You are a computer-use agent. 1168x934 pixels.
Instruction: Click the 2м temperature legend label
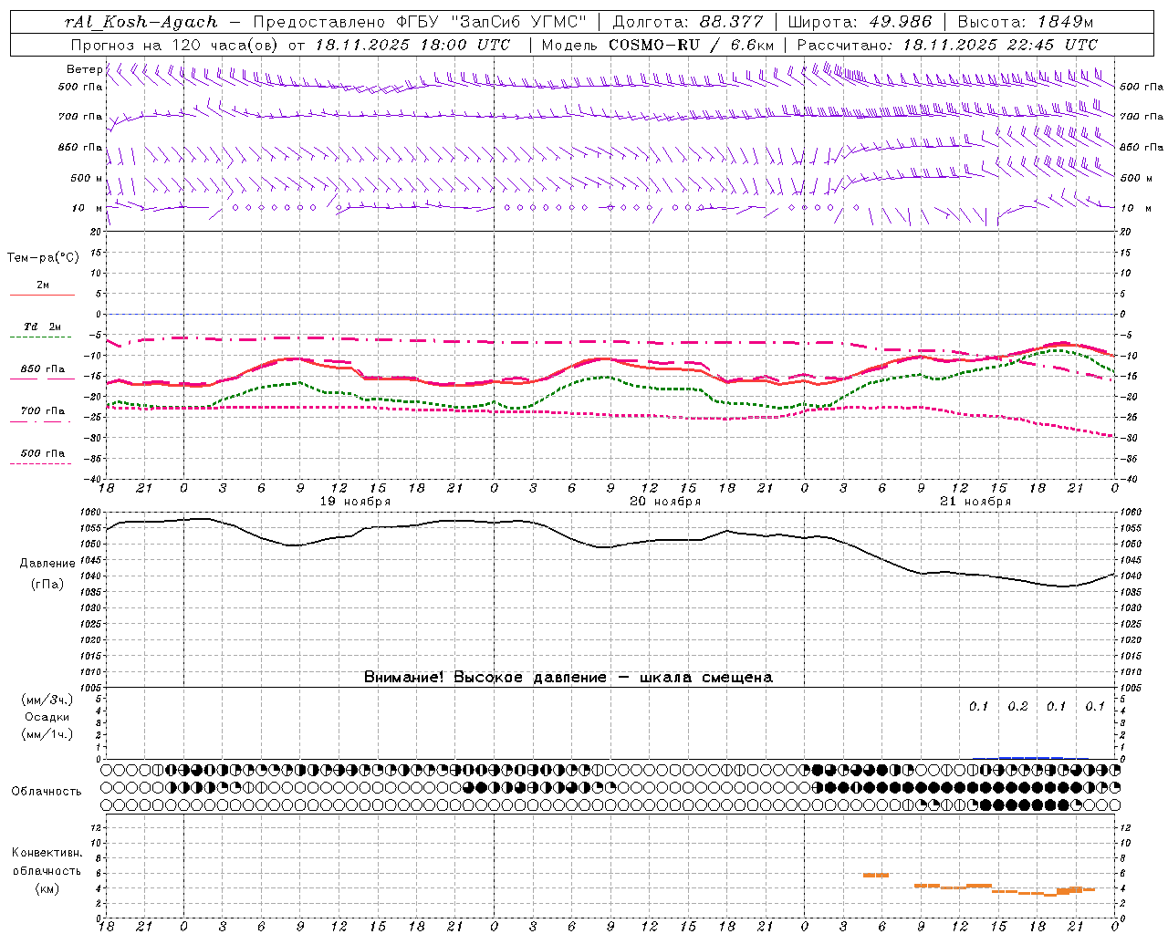click(x=43, y=285)
